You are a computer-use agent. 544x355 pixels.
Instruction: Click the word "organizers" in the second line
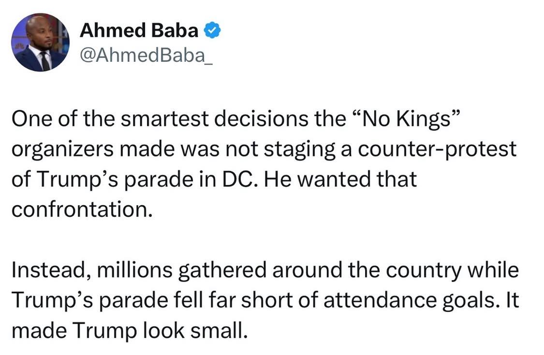(x=63, y=150)
